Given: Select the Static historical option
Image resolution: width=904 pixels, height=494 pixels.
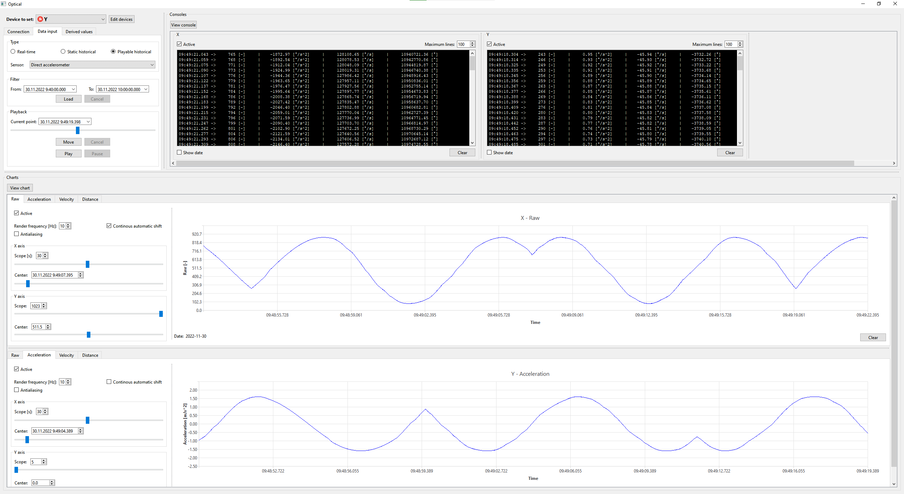Looking at the screenshot, I should pos(63,52).
